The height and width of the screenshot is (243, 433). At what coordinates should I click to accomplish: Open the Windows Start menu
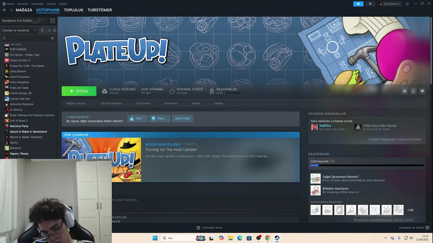click(x=155, y=238)
